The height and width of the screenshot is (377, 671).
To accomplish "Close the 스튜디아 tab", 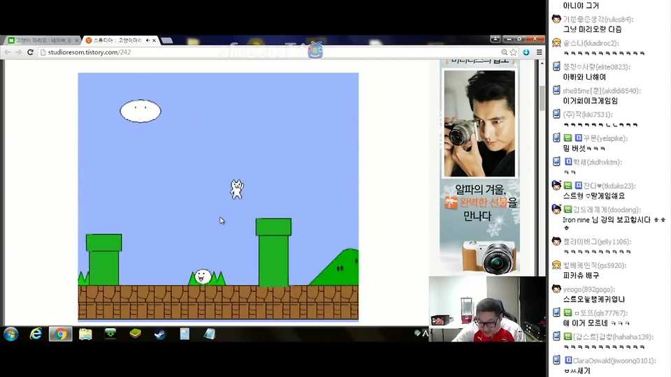I will (x=154, y=40).
